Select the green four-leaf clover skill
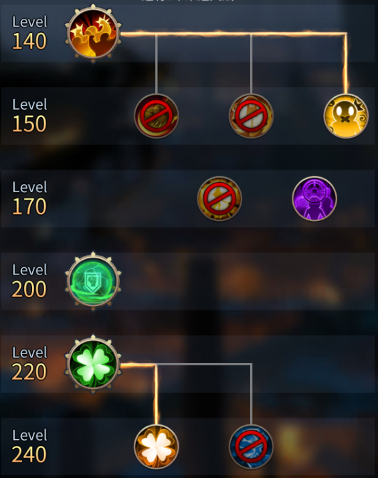Viewport: 378px width, 478px height. 93,364
